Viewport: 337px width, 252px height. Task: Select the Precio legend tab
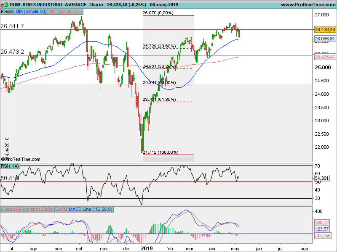[x=7, y=12]
